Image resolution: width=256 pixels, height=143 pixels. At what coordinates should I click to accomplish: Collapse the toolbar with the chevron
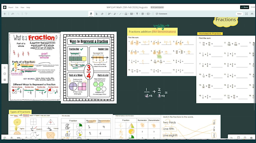pos(252,14)
